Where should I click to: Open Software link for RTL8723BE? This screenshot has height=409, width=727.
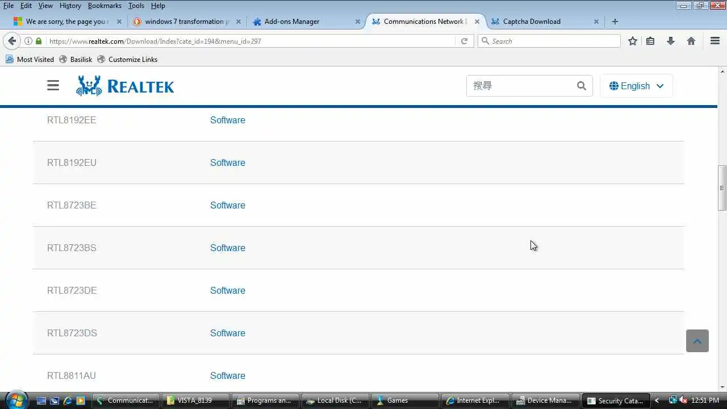click(x=228, y=205)
